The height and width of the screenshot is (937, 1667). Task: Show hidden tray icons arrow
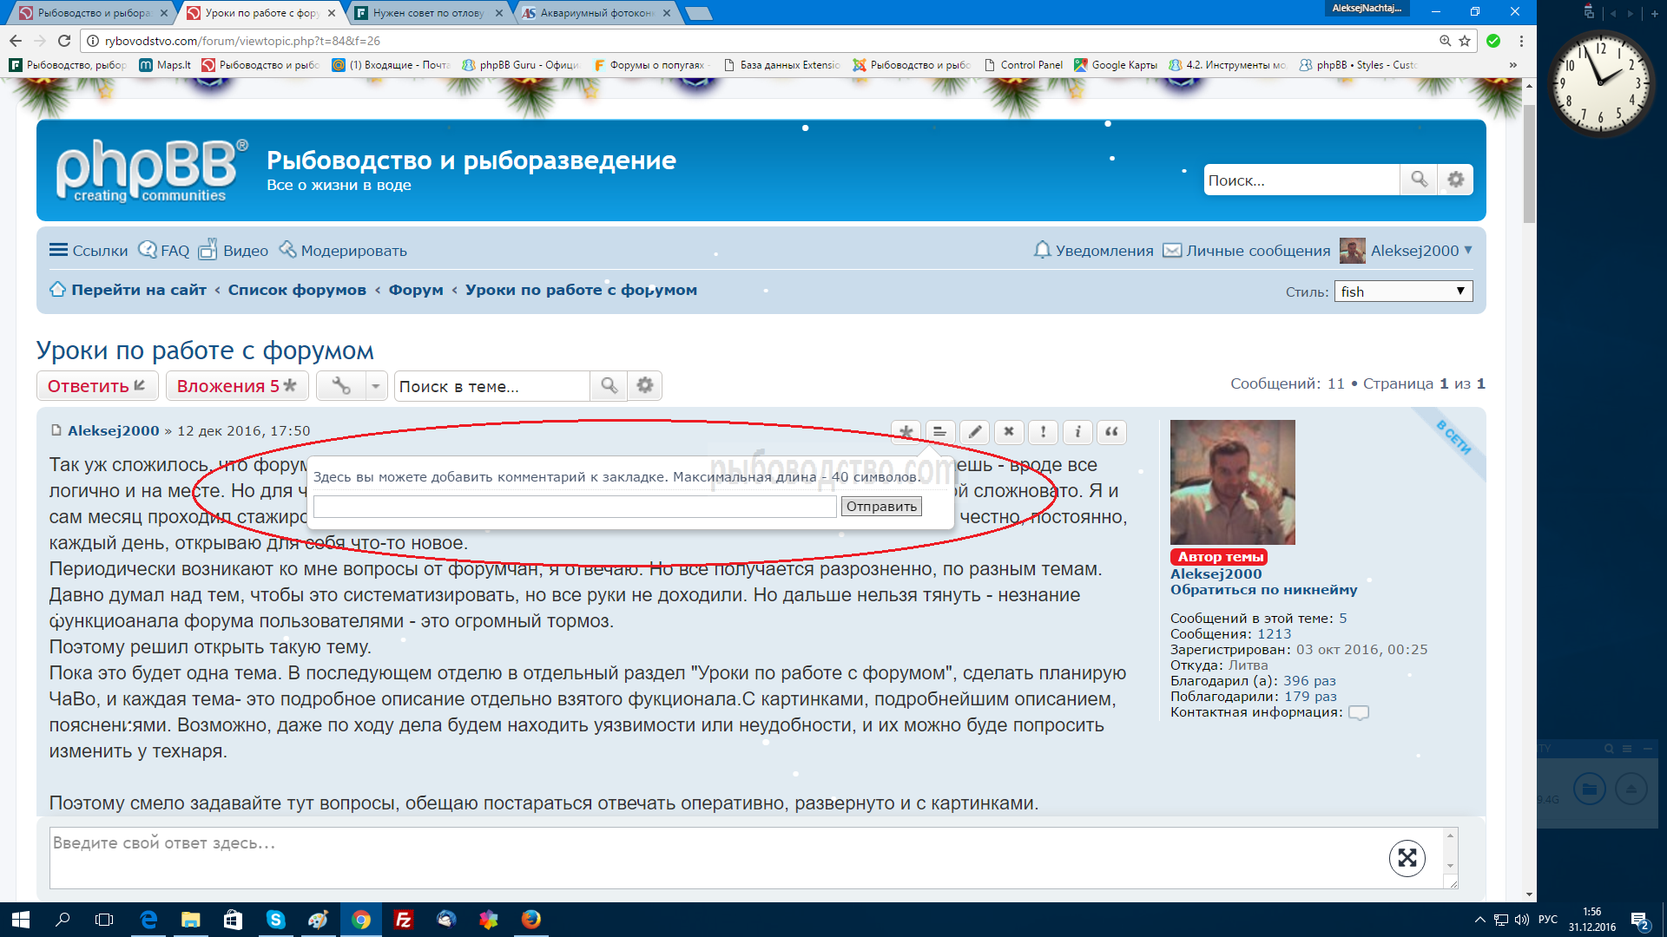1479,920
